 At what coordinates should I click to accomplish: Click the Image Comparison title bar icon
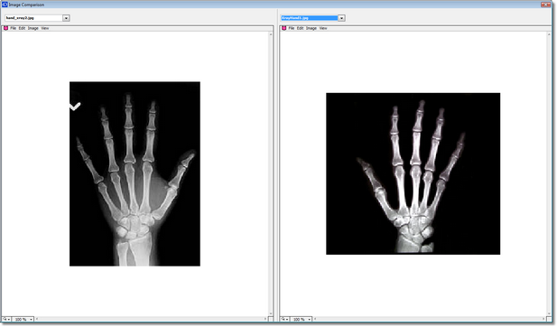[x=5, y=5]
